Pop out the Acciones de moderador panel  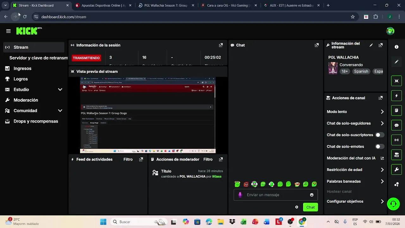221,160
